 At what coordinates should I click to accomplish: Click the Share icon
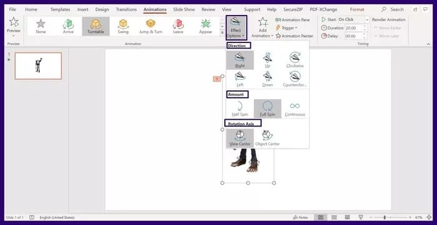(x=415, y=10)
